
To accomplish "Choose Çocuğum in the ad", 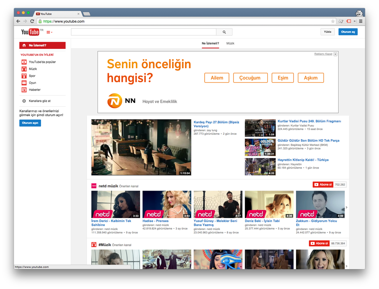I will click(x=250, y=78).
